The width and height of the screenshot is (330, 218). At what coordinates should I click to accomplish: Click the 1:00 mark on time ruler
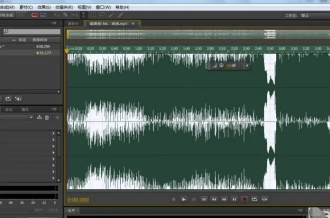point(139,48)
